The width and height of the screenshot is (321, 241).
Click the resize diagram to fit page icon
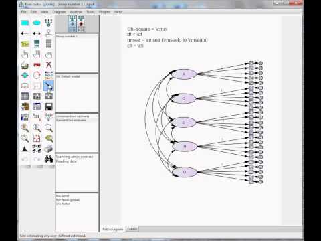37,139
